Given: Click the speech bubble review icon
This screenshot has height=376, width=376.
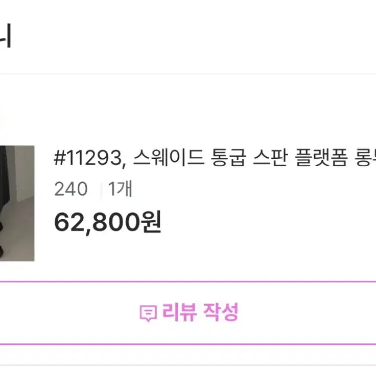Looking at the screenshot, I should (x=148, y=313).
